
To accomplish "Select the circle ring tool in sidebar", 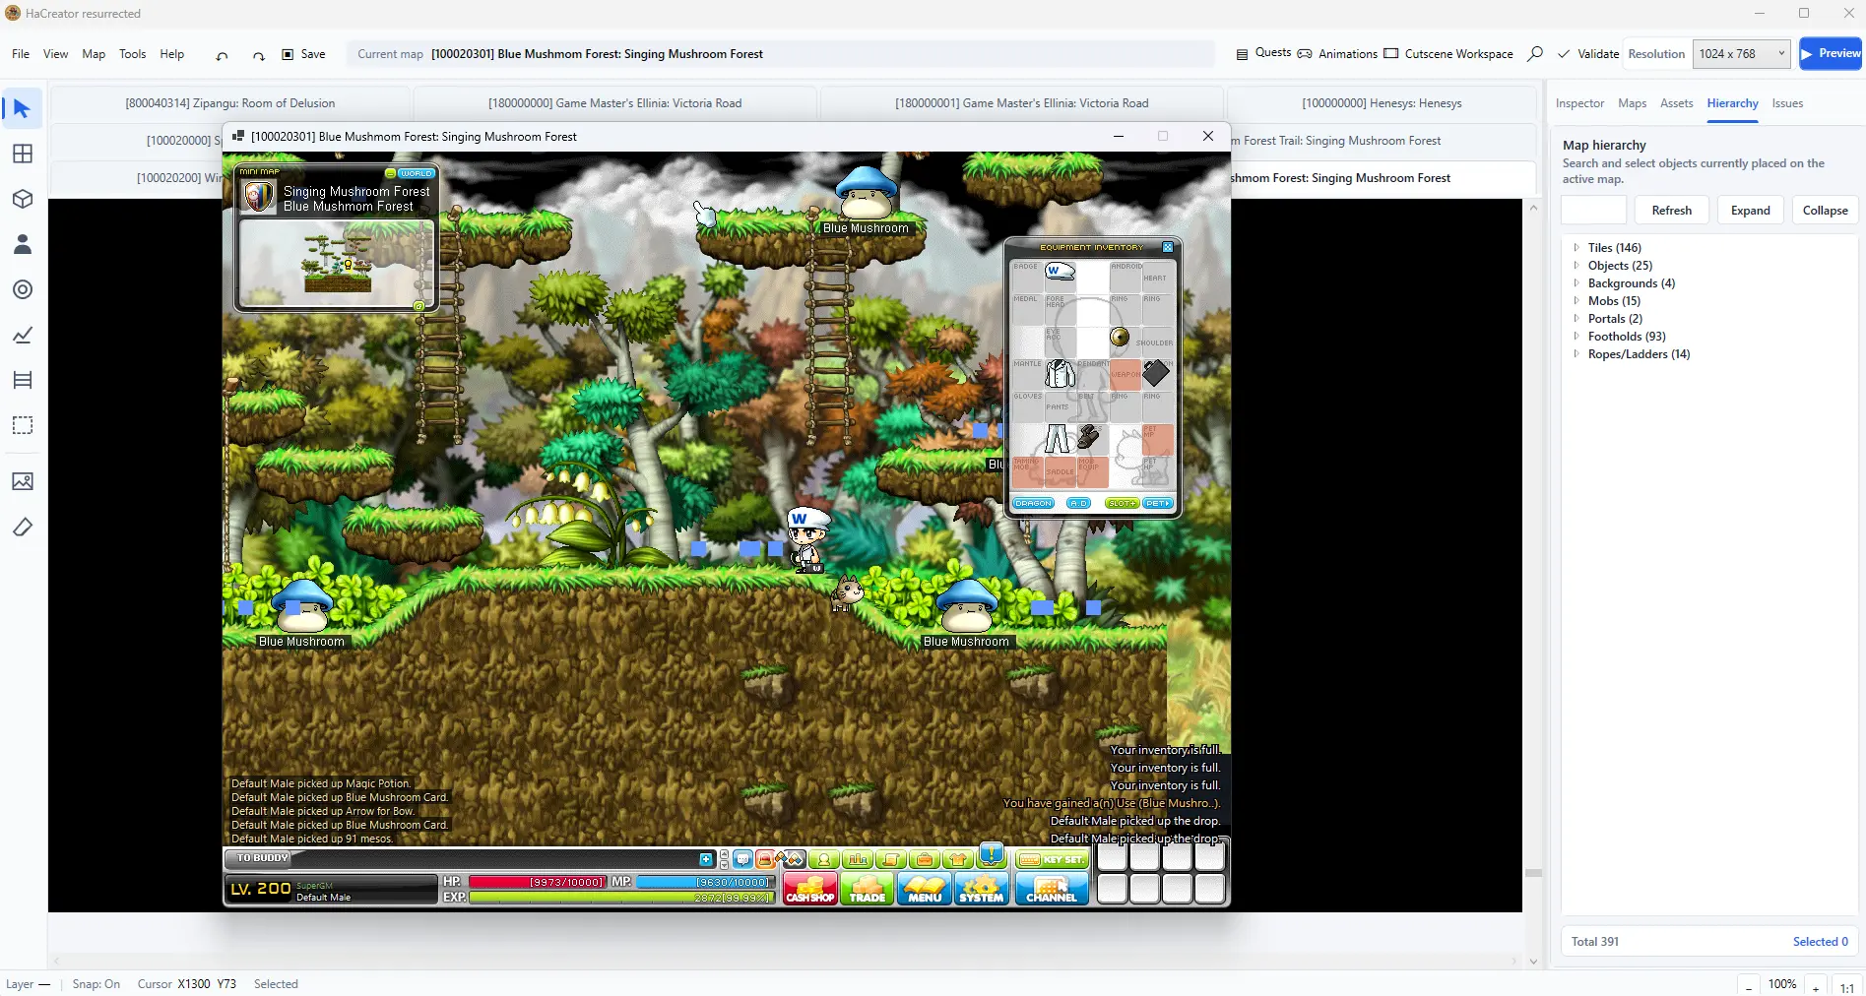I will (x=23, y=289).
